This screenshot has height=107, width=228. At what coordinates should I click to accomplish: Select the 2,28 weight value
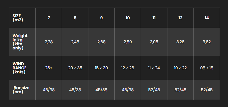coord(49,42)
